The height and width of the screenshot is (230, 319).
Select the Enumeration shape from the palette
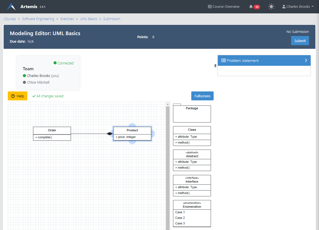(x=192, y=213)
